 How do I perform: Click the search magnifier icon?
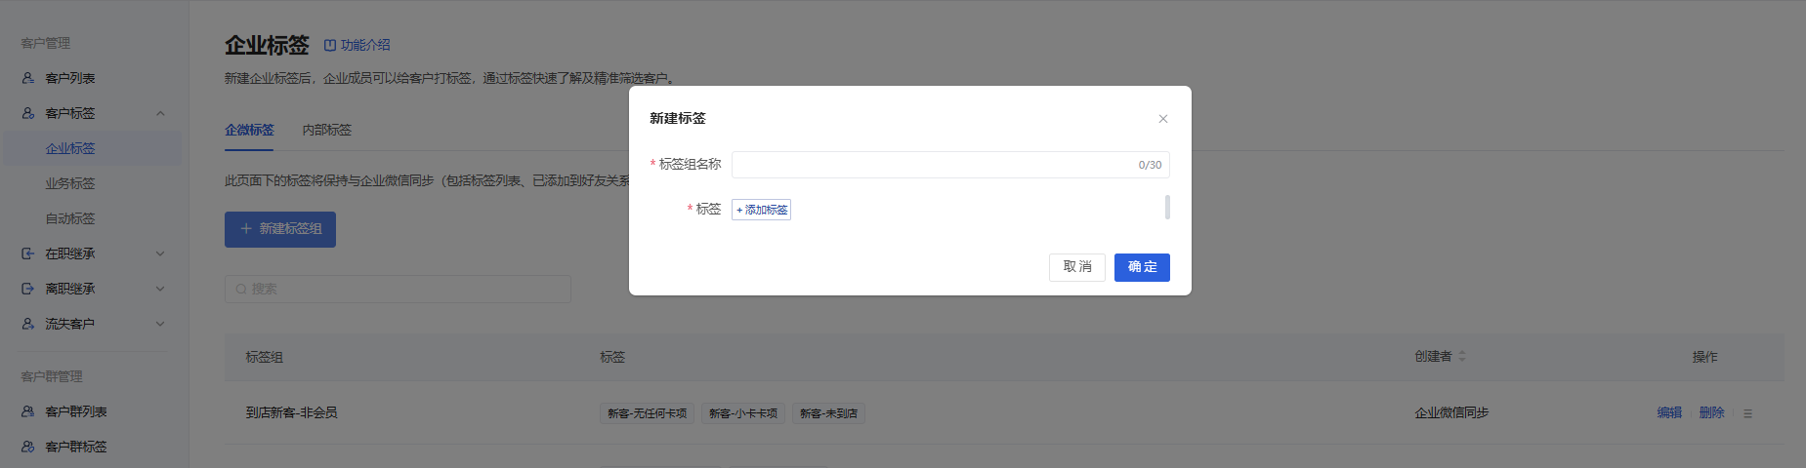point(241,289)
